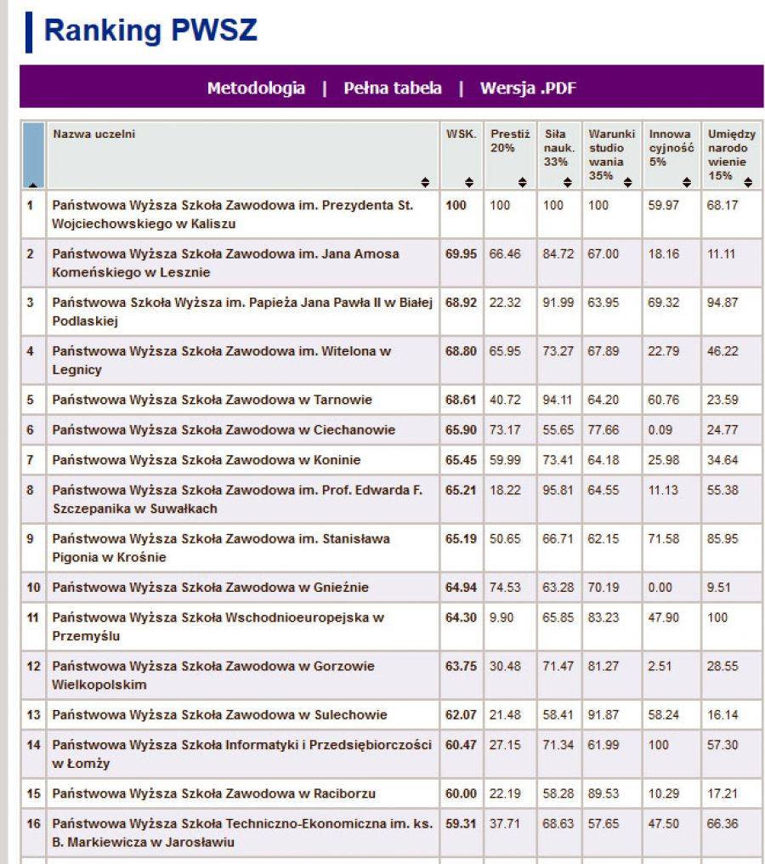Click Umiędzynarodowienie value 11.11
Screen dimensions: 765x864
(x=722, y=254)
